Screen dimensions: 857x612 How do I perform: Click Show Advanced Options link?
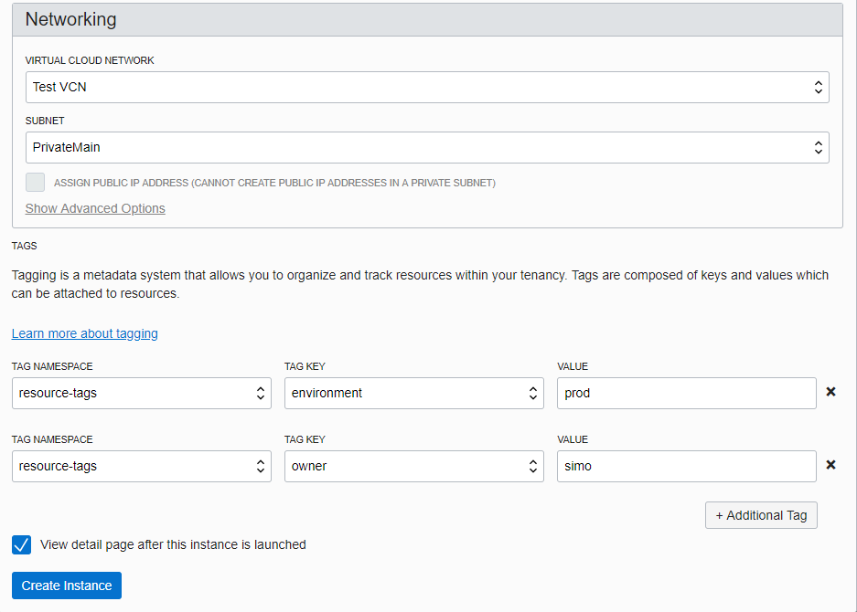click(95, 208)
